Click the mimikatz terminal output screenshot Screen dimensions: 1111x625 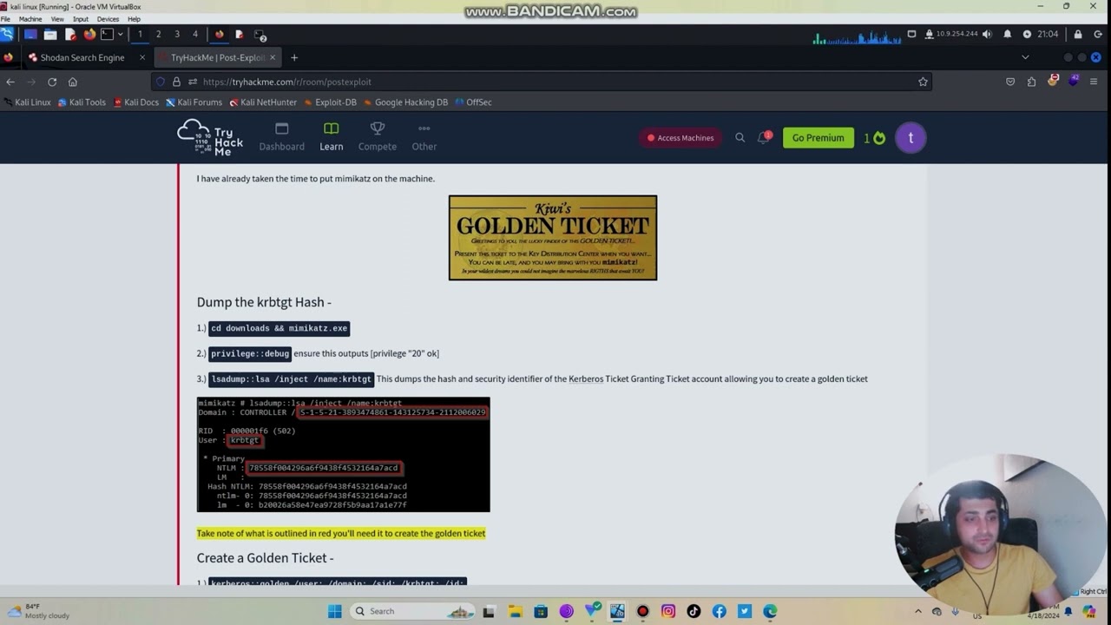click(x=344, y=455)
